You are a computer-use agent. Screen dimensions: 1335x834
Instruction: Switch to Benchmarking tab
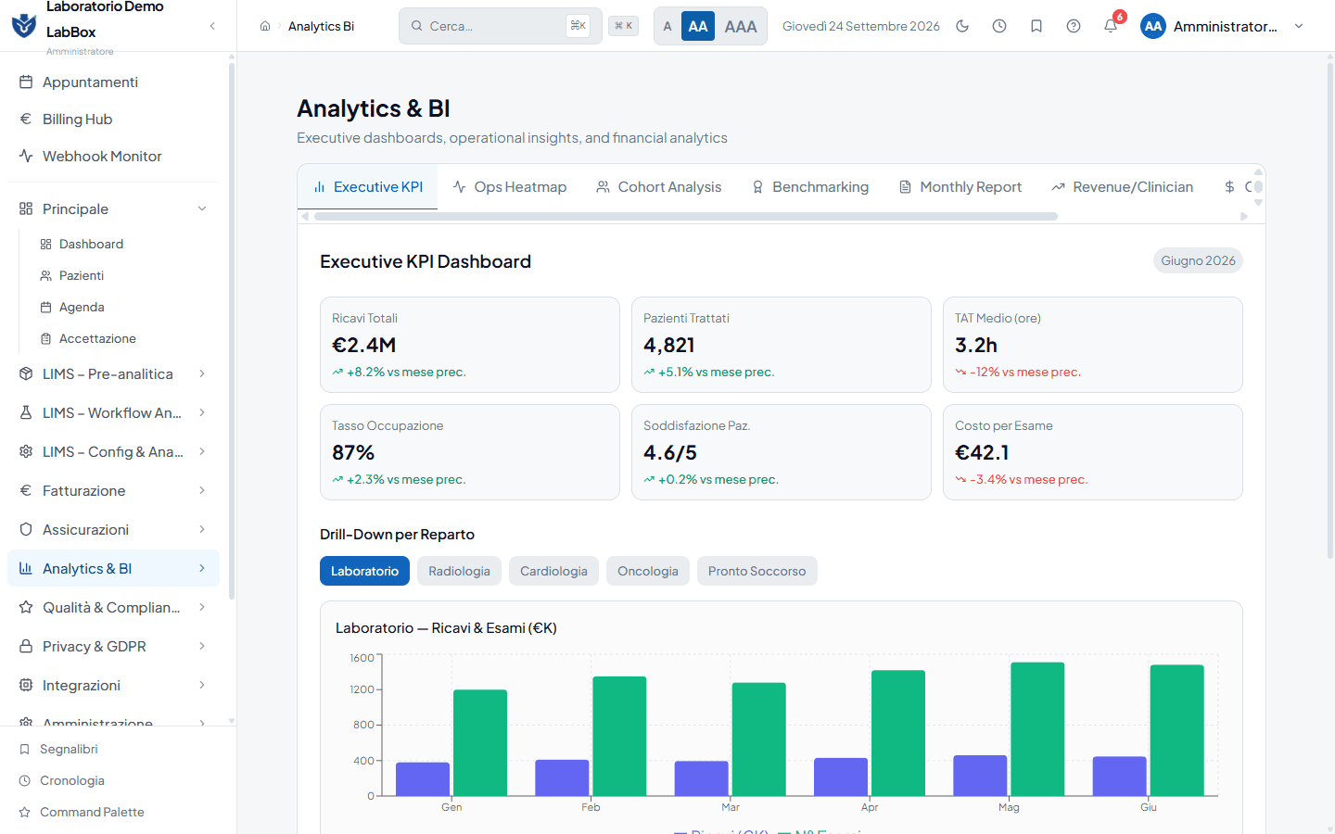pos(810,187)
